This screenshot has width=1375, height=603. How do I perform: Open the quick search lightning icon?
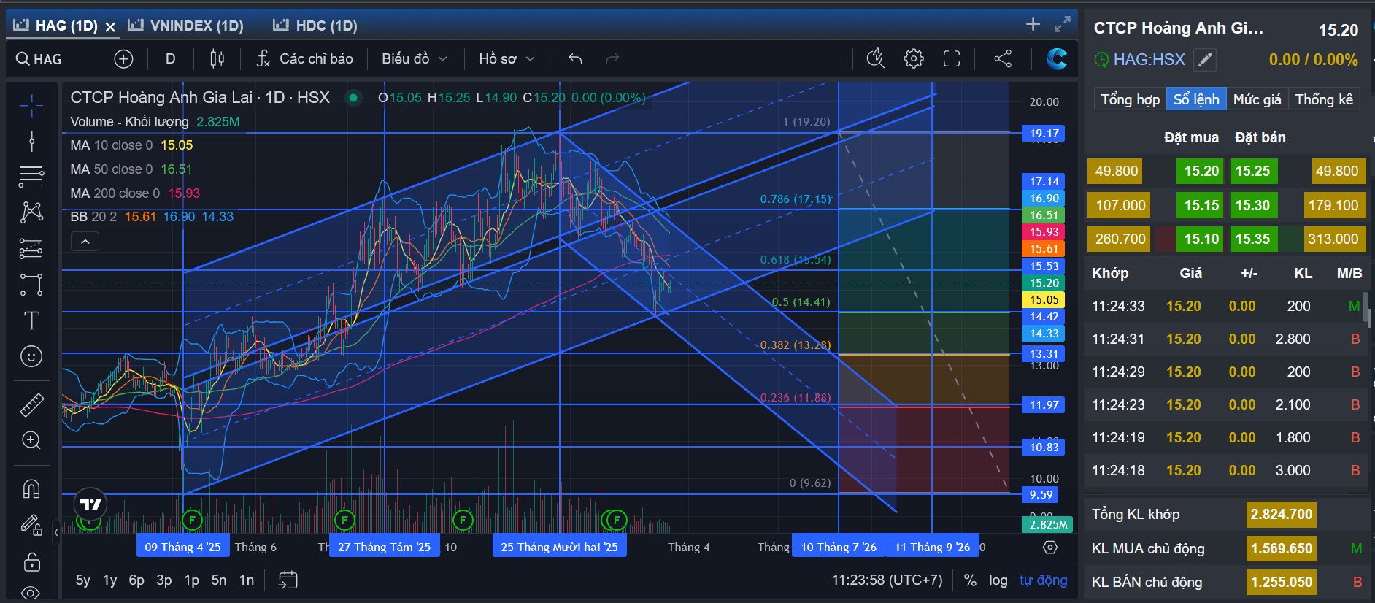pyautogui.click(x=876, y=58)
